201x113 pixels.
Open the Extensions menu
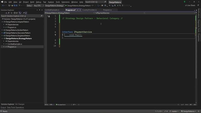(66, 2)
